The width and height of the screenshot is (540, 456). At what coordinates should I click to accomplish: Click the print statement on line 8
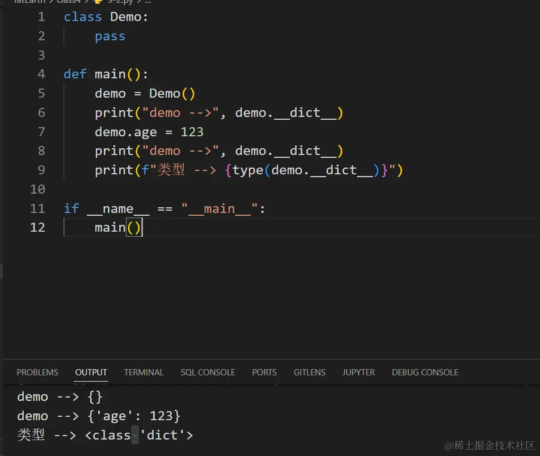[219, 151]
